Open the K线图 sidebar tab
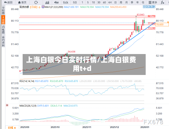This screenshot has width=169, height=129. (x=3, y=20)
